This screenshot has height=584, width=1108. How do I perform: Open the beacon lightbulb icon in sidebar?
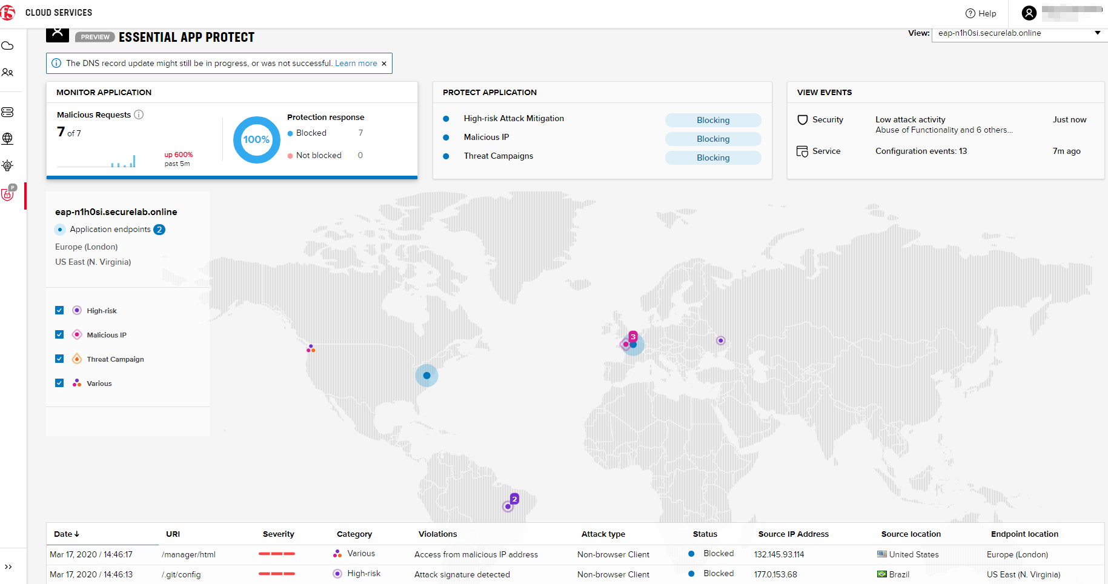tap(8, 165)
